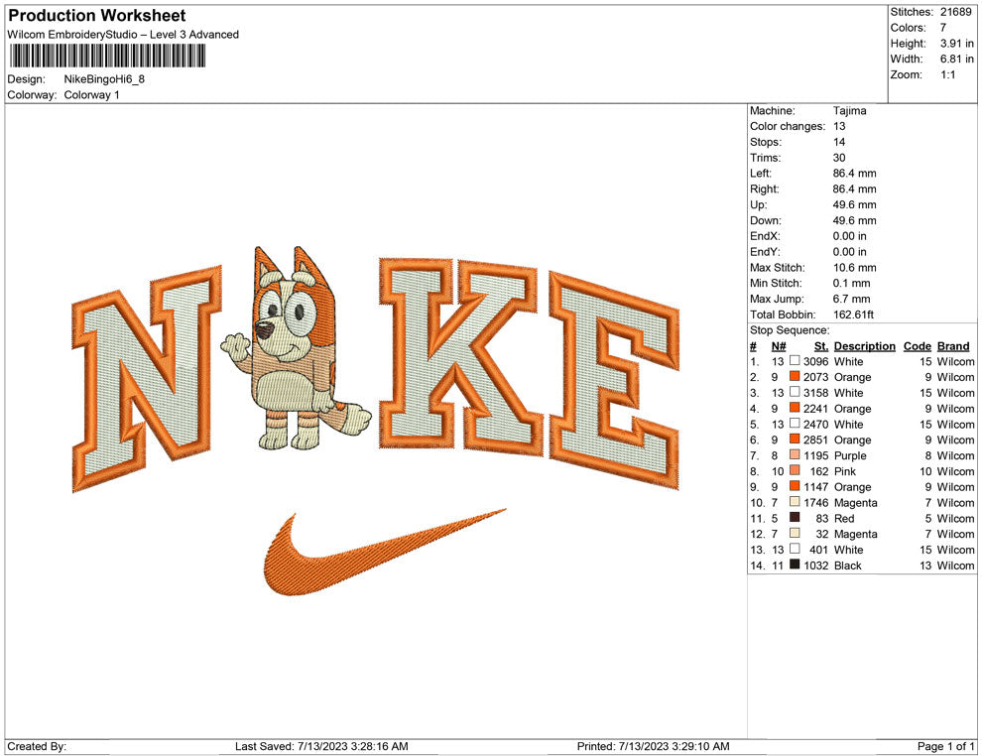
Task: Click the St. column header
Action: [x=821, y=346]
